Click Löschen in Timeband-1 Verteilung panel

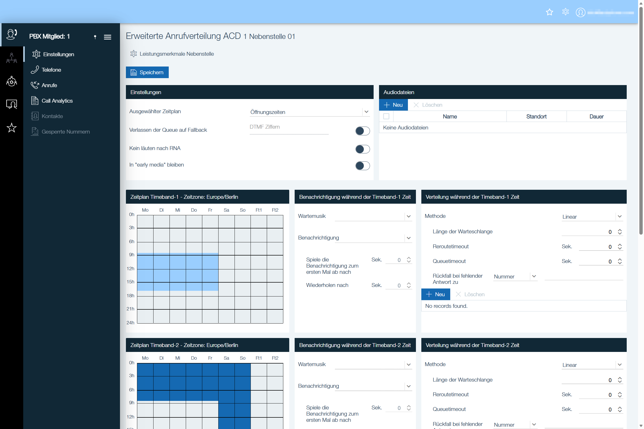click(x=470, y=294)
